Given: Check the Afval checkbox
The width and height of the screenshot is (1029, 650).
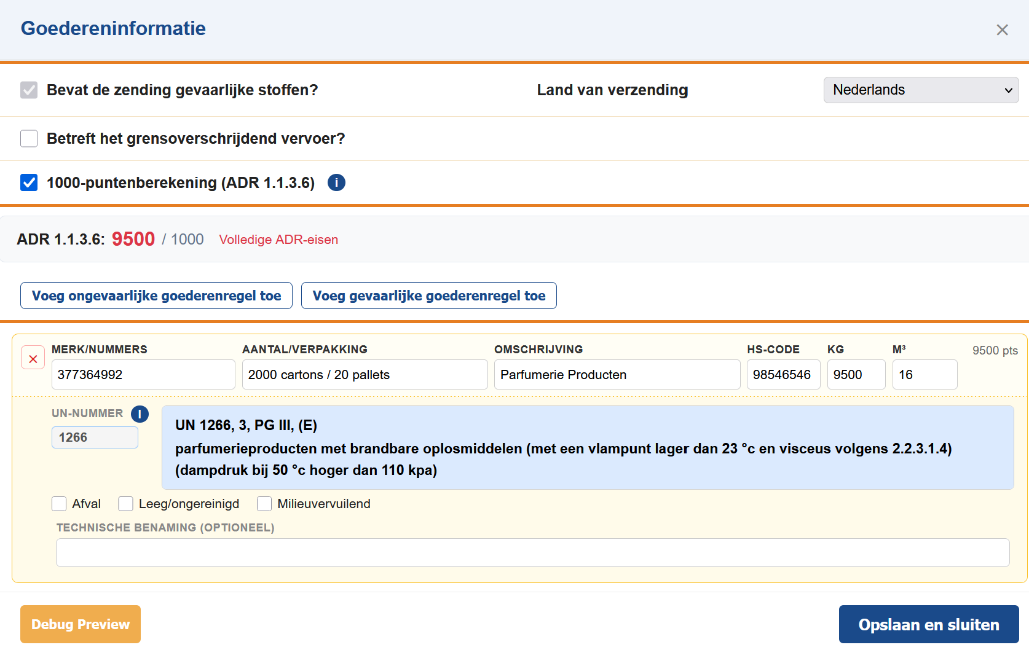Looking at the screenshot, I should 60,504.
